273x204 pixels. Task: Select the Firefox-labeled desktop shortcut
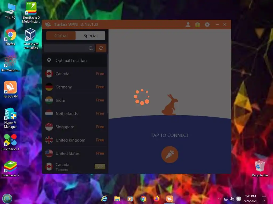click(10, 37)
